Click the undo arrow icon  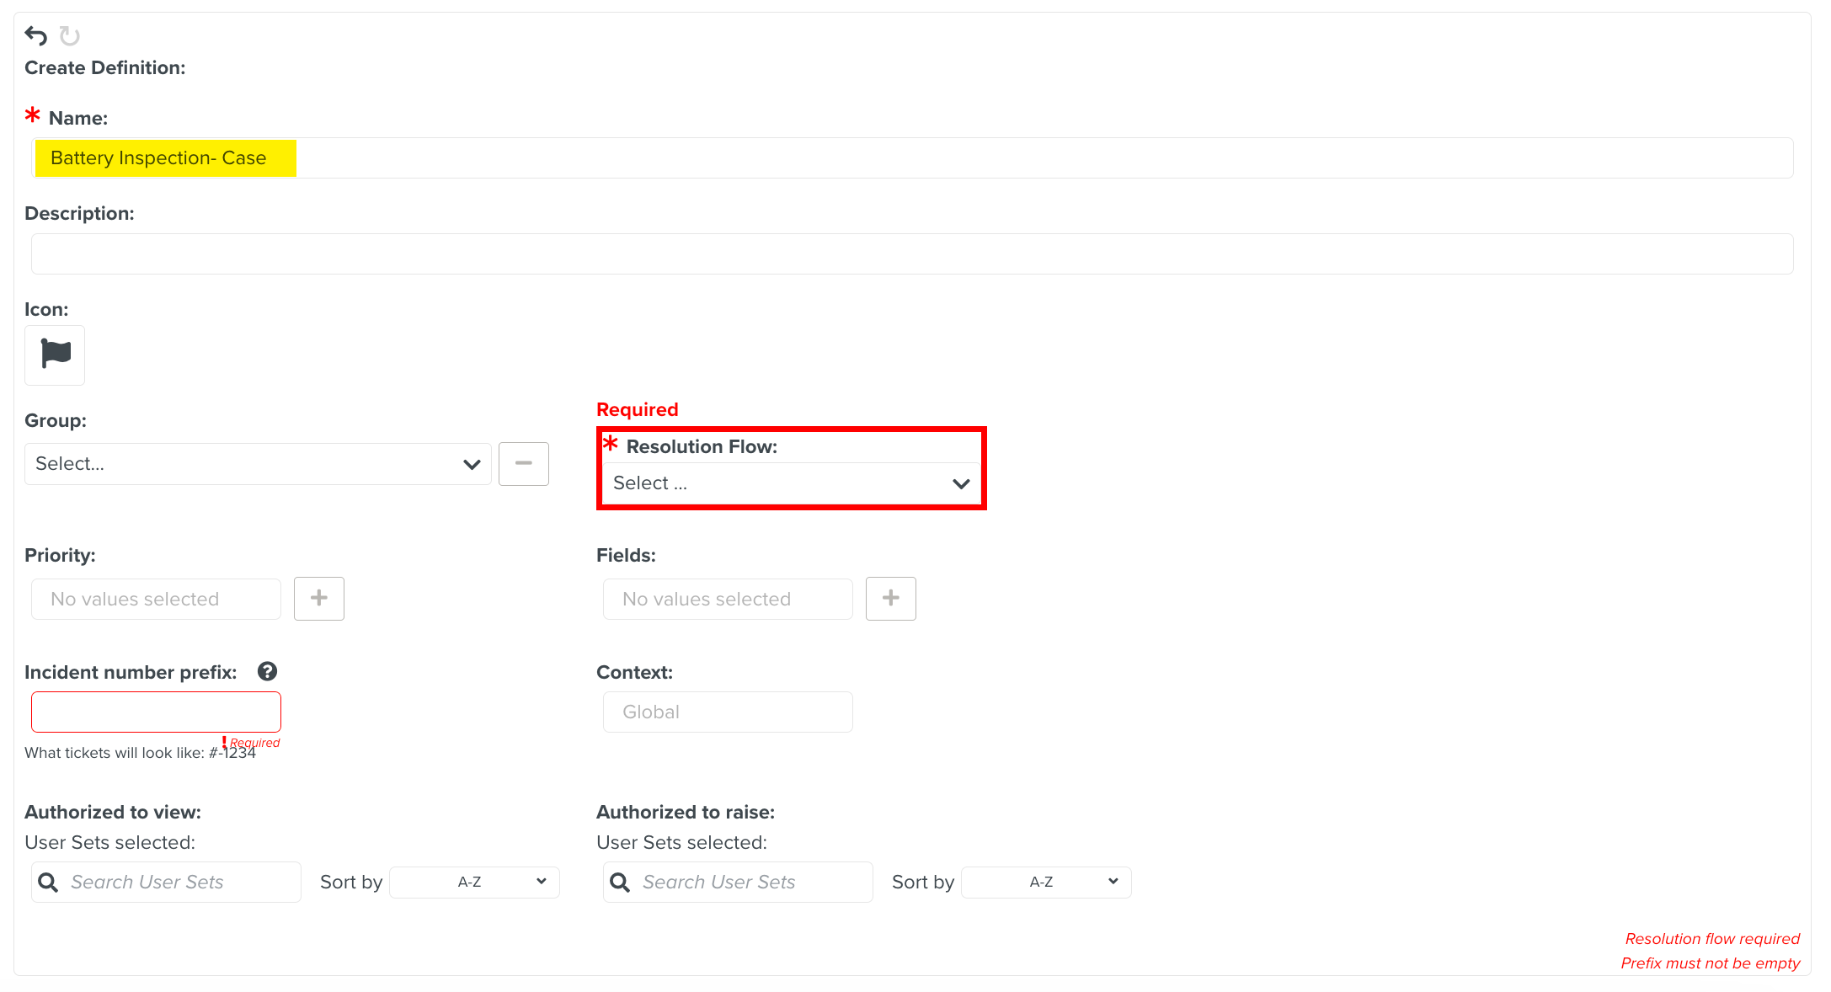coord(35,35)
